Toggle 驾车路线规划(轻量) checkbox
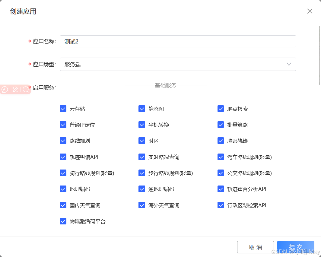This screenshot has width=321, height=257. click(x=221, y=157)
